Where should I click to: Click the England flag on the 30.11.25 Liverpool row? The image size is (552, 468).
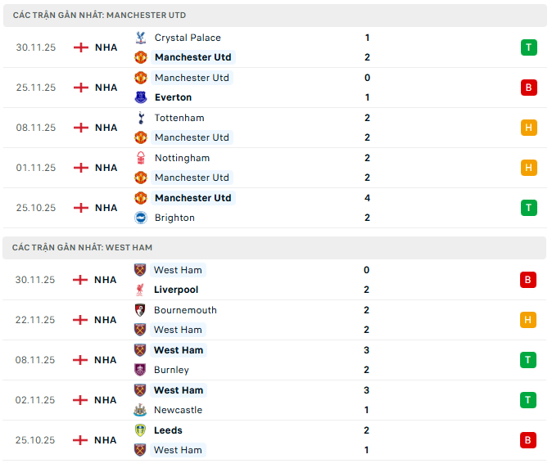(81, 280)
